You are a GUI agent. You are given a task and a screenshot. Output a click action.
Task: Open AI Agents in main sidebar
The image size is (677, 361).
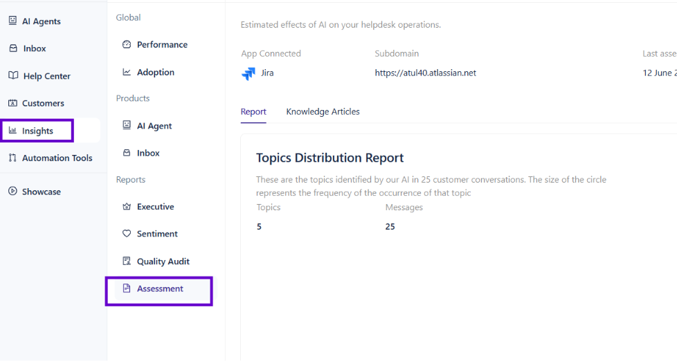[x=42, y=21]
